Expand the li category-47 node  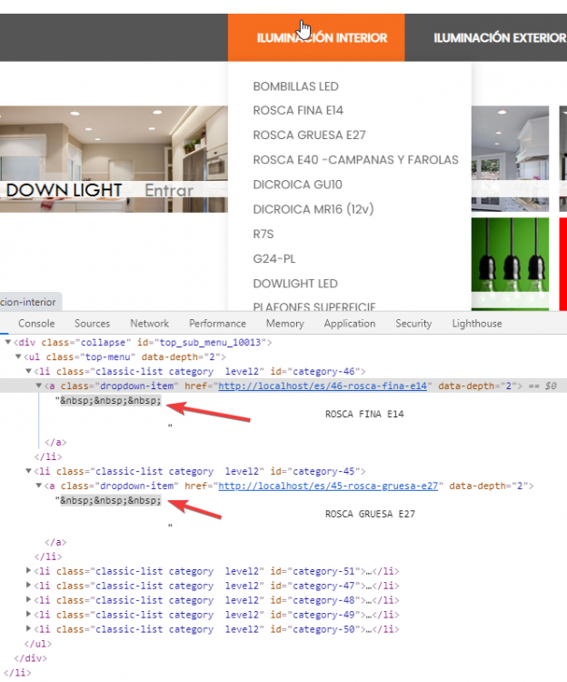pos(29,586)
